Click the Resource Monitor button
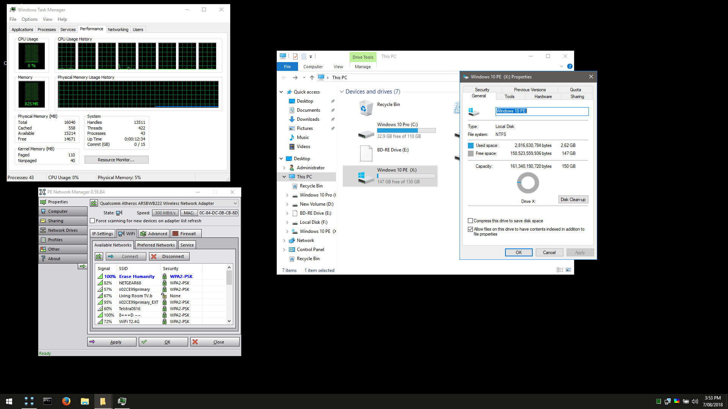The width and height of the screenshot is (728, 409). tap(116, 160)
